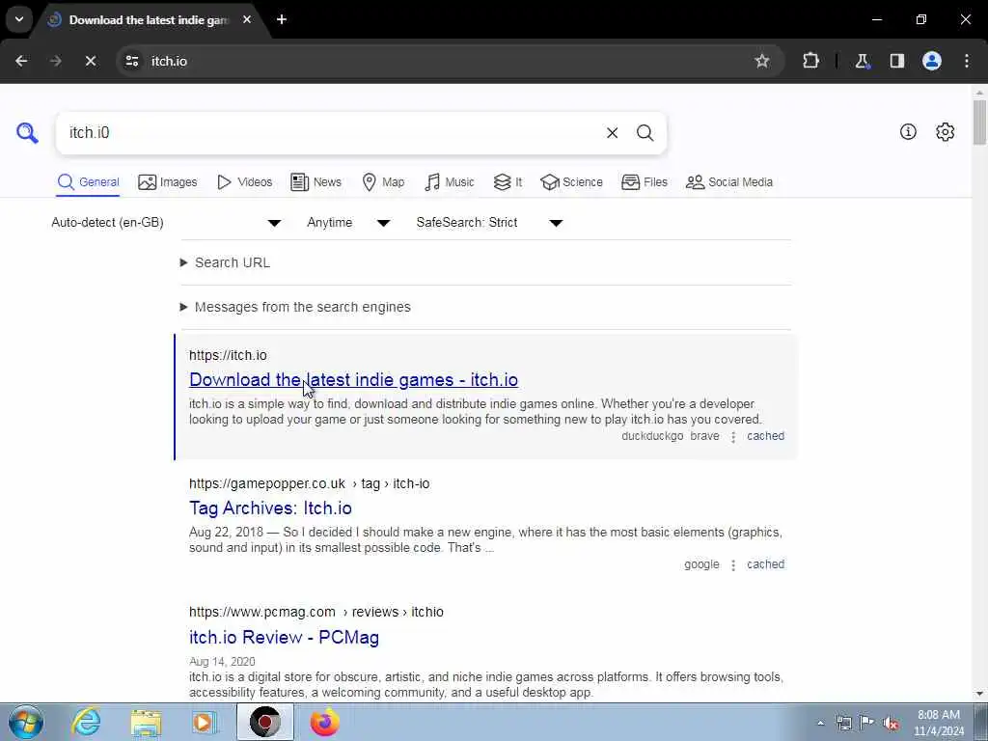Click the https://itch.io result URL
Image resolution: width=988 pixels, height=741 pixels.
228,355
